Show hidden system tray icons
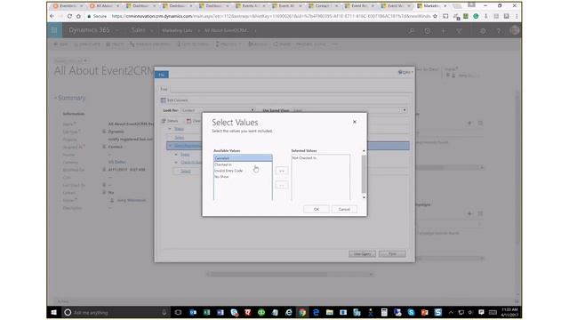Screen dimensions: 569x320 451,312
